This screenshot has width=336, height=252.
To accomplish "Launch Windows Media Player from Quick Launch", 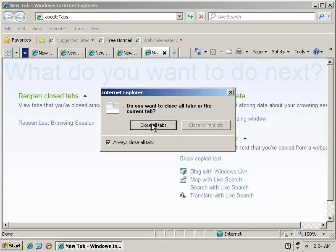I will click(x=48, y=246).
